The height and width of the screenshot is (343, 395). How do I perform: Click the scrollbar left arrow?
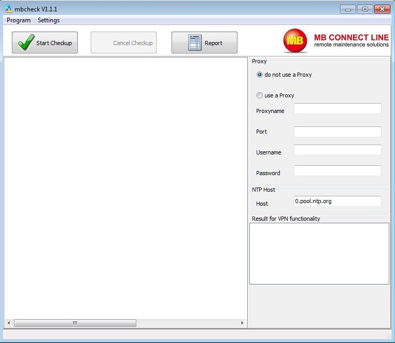(9, 323)
